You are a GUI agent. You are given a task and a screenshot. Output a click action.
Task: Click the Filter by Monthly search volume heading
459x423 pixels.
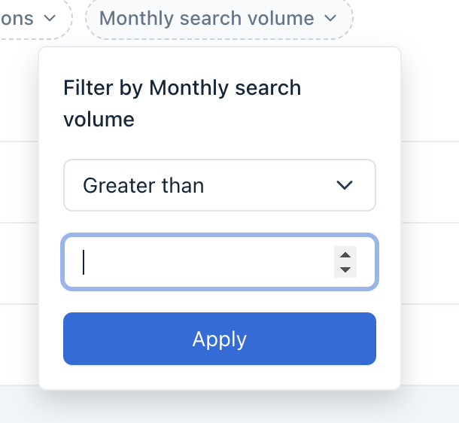pos(182,103)
